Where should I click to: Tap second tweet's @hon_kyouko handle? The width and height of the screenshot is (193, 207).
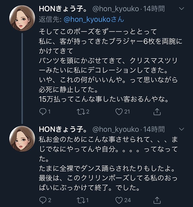(x=116, y=129)
